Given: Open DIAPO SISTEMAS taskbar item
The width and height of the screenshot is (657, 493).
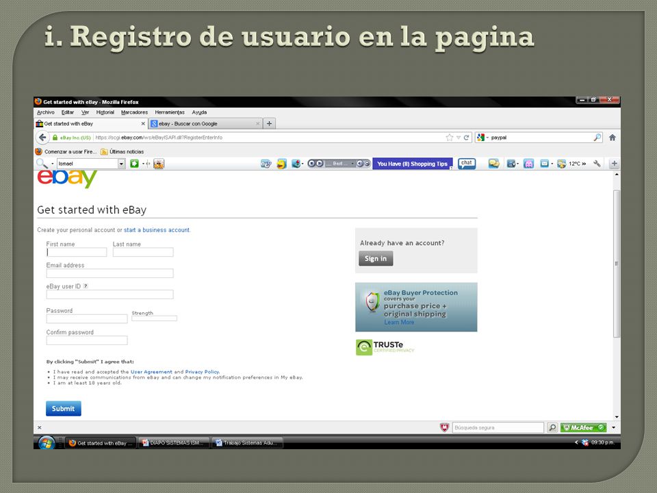Looking at the screenshot, I should [x=174, y=443].
